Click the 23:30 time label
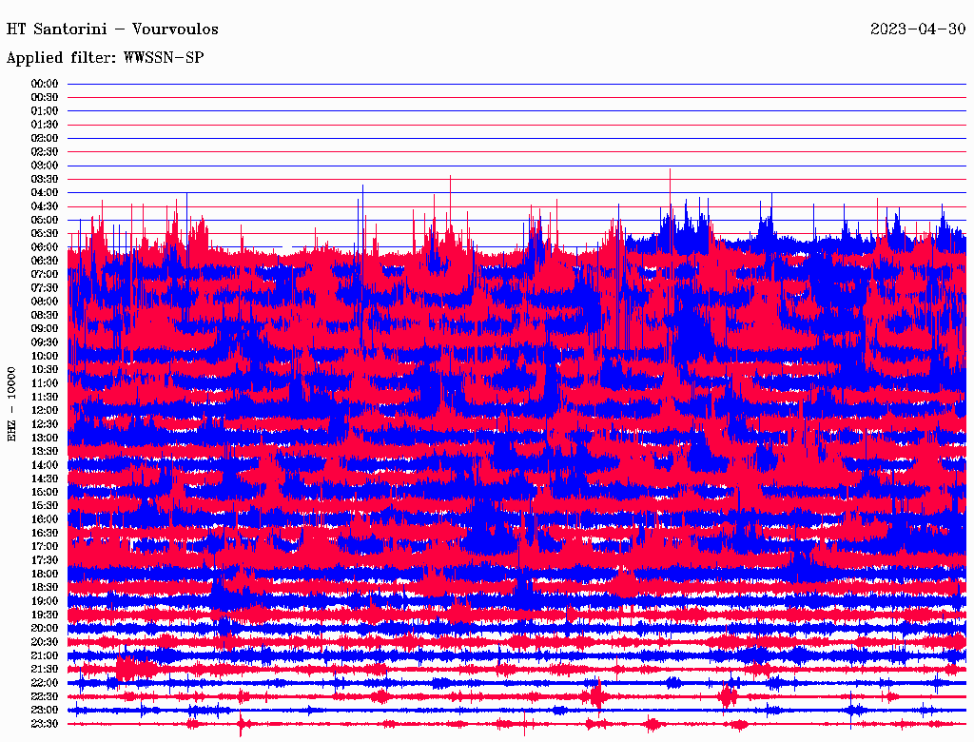Screen dimensions: 974x742 tap(45, 724)
